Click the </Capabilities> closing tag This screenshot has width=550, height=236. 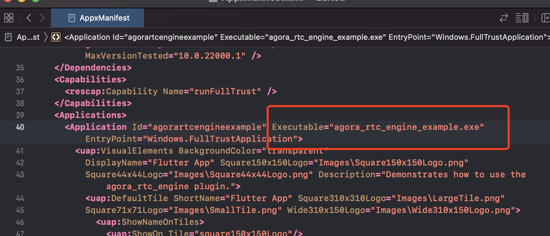coord(93,103)
